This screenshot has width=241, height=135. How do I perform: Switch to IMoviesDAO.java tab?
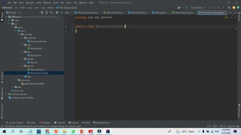point(114,12)
